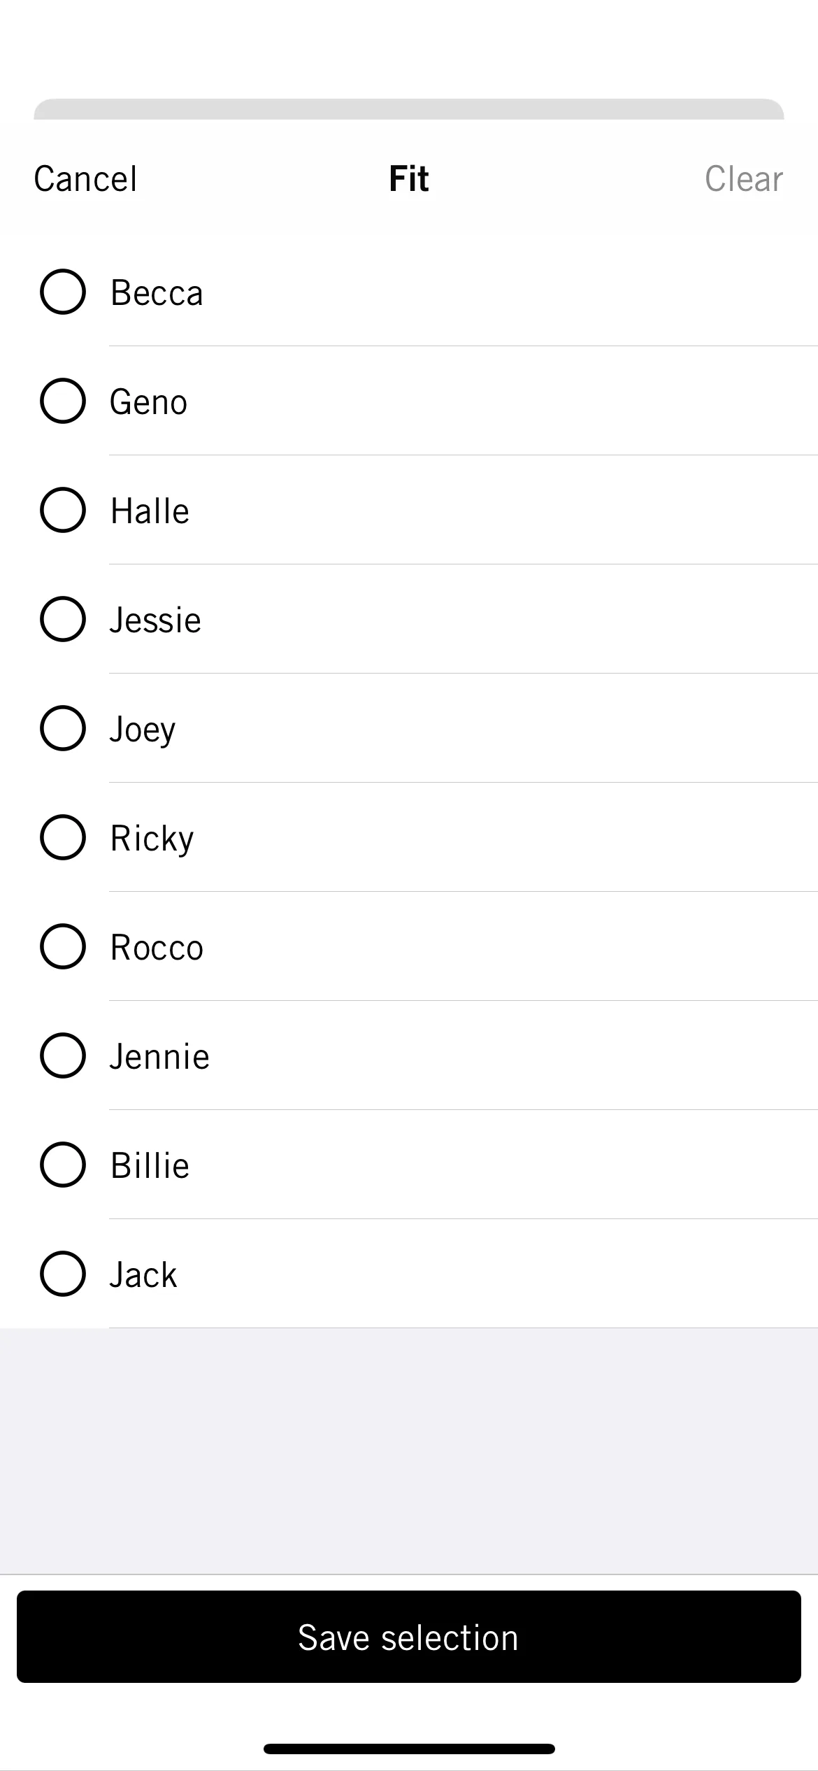The width and height of the screenshot is (818, 1771).
Task: Pick Jennie radio button
Action: point(63,1055)
